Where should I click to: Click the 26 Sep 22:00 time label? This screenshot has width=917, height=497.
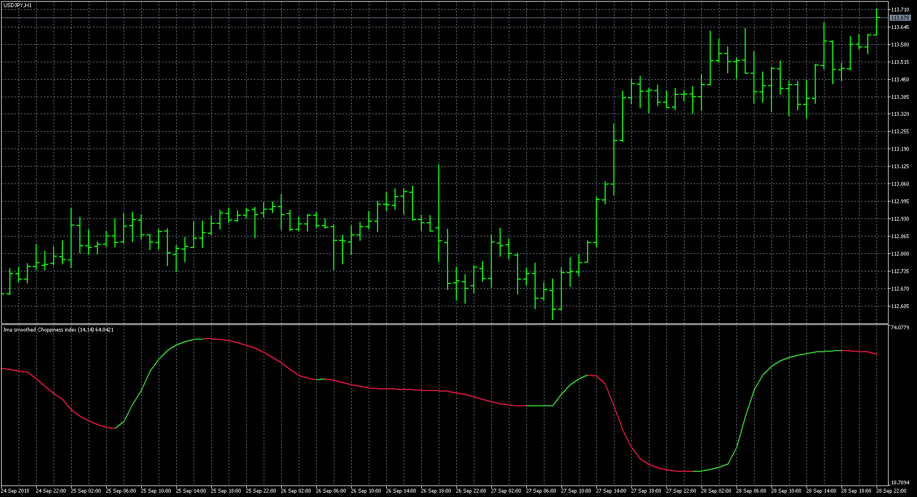[471, 491]
